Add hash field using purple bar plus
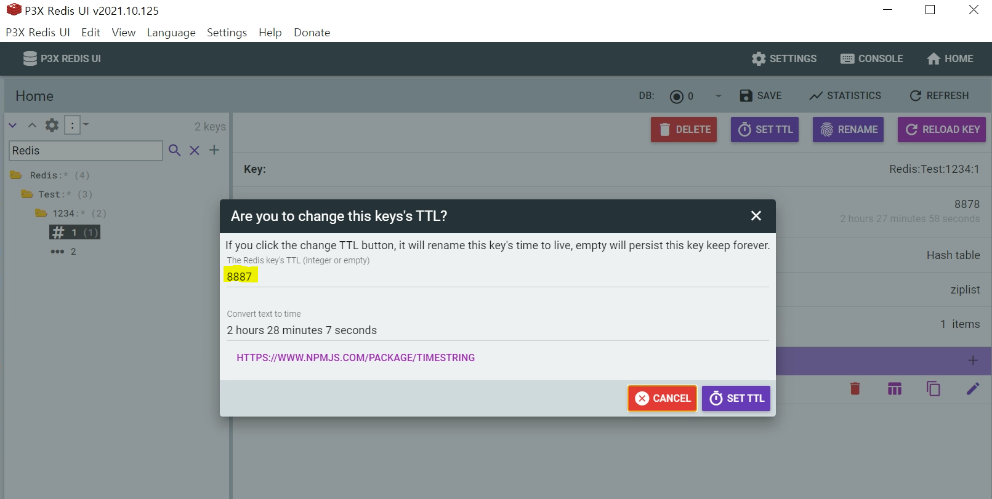 tap(973, 361)
